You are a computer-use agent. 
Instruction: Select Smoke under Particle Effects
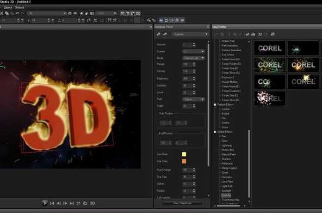coord(225,123)
